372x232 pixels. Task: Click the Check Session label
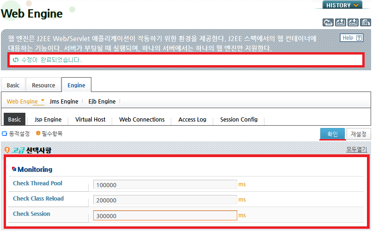[31, 214]
